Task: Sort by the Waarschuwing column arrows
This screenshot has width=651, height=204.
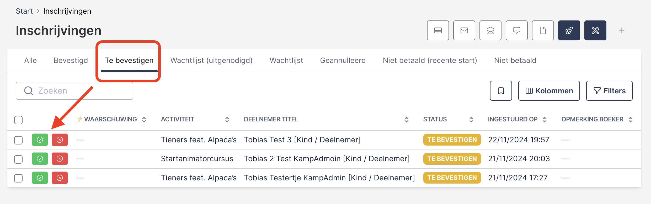Action: tap(144, 120)
